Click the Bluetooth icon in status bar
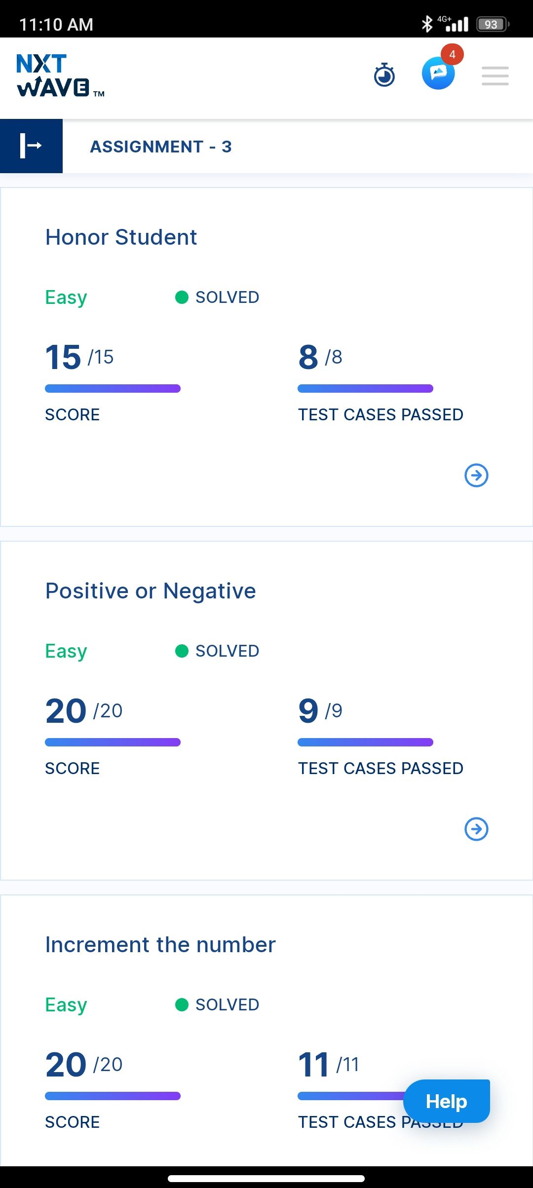Screen dimensions: 533x1188 [x=427, y=24]
